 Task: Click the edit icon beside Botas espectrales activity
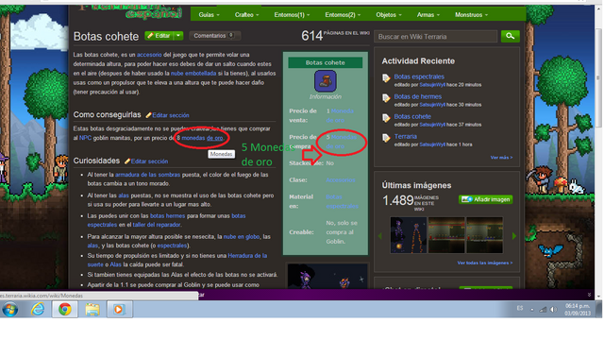pos(386,78)
